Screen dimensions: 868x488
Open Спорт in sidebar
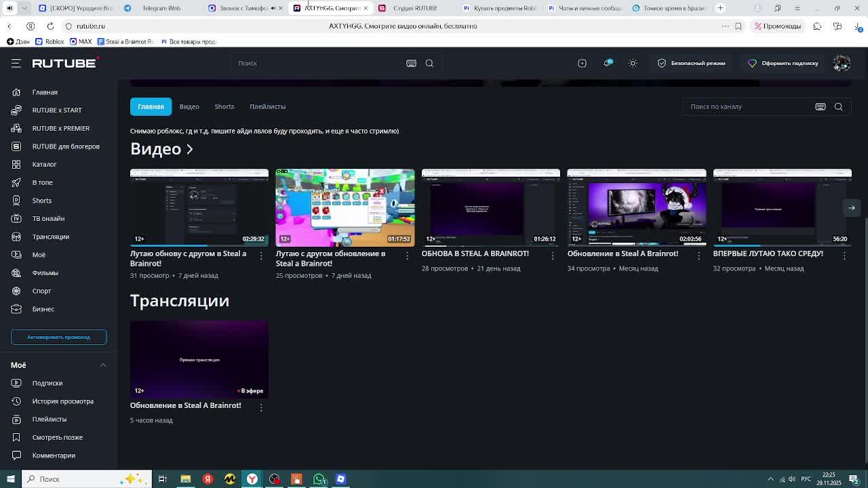[41, 291]
